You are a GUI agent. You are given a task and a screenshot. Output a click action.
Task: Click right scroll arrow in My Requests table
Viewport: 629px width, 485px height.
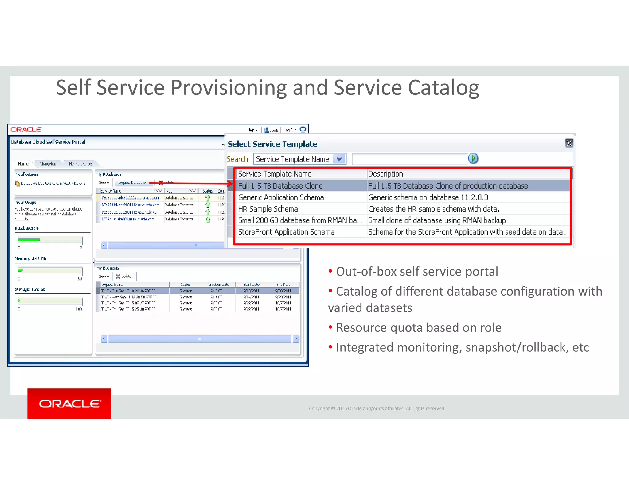click(296, 339)
